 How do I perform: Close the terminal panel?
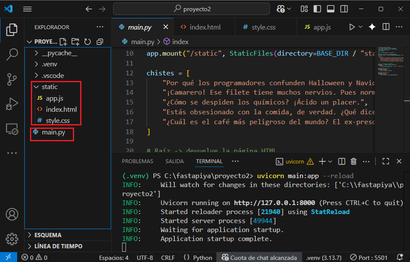pyautogui.click(x=399, y=161)
